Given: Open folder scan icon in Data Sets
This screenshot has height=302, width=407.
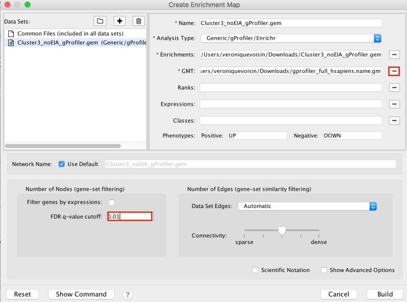Looking at the screenshot, I should tap(100, 21).
